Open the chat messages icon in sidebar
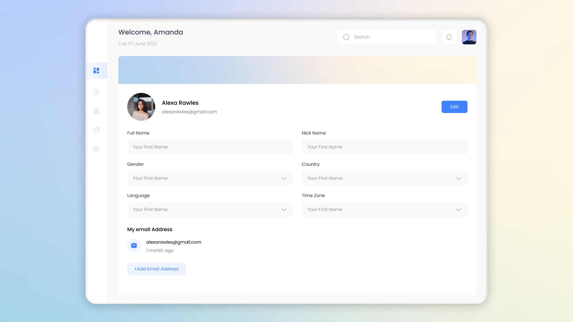This screenshot has width=573, height=322. click(96, 130)
